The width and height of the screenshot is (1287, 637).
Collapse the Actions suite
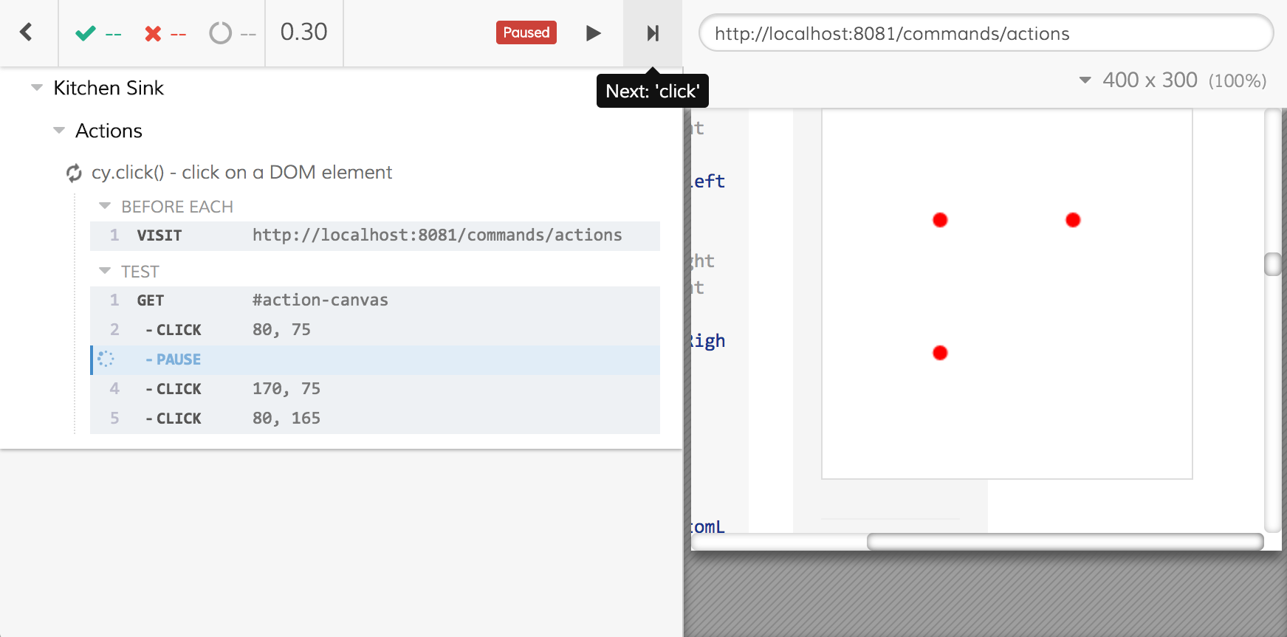coord(59,131)
